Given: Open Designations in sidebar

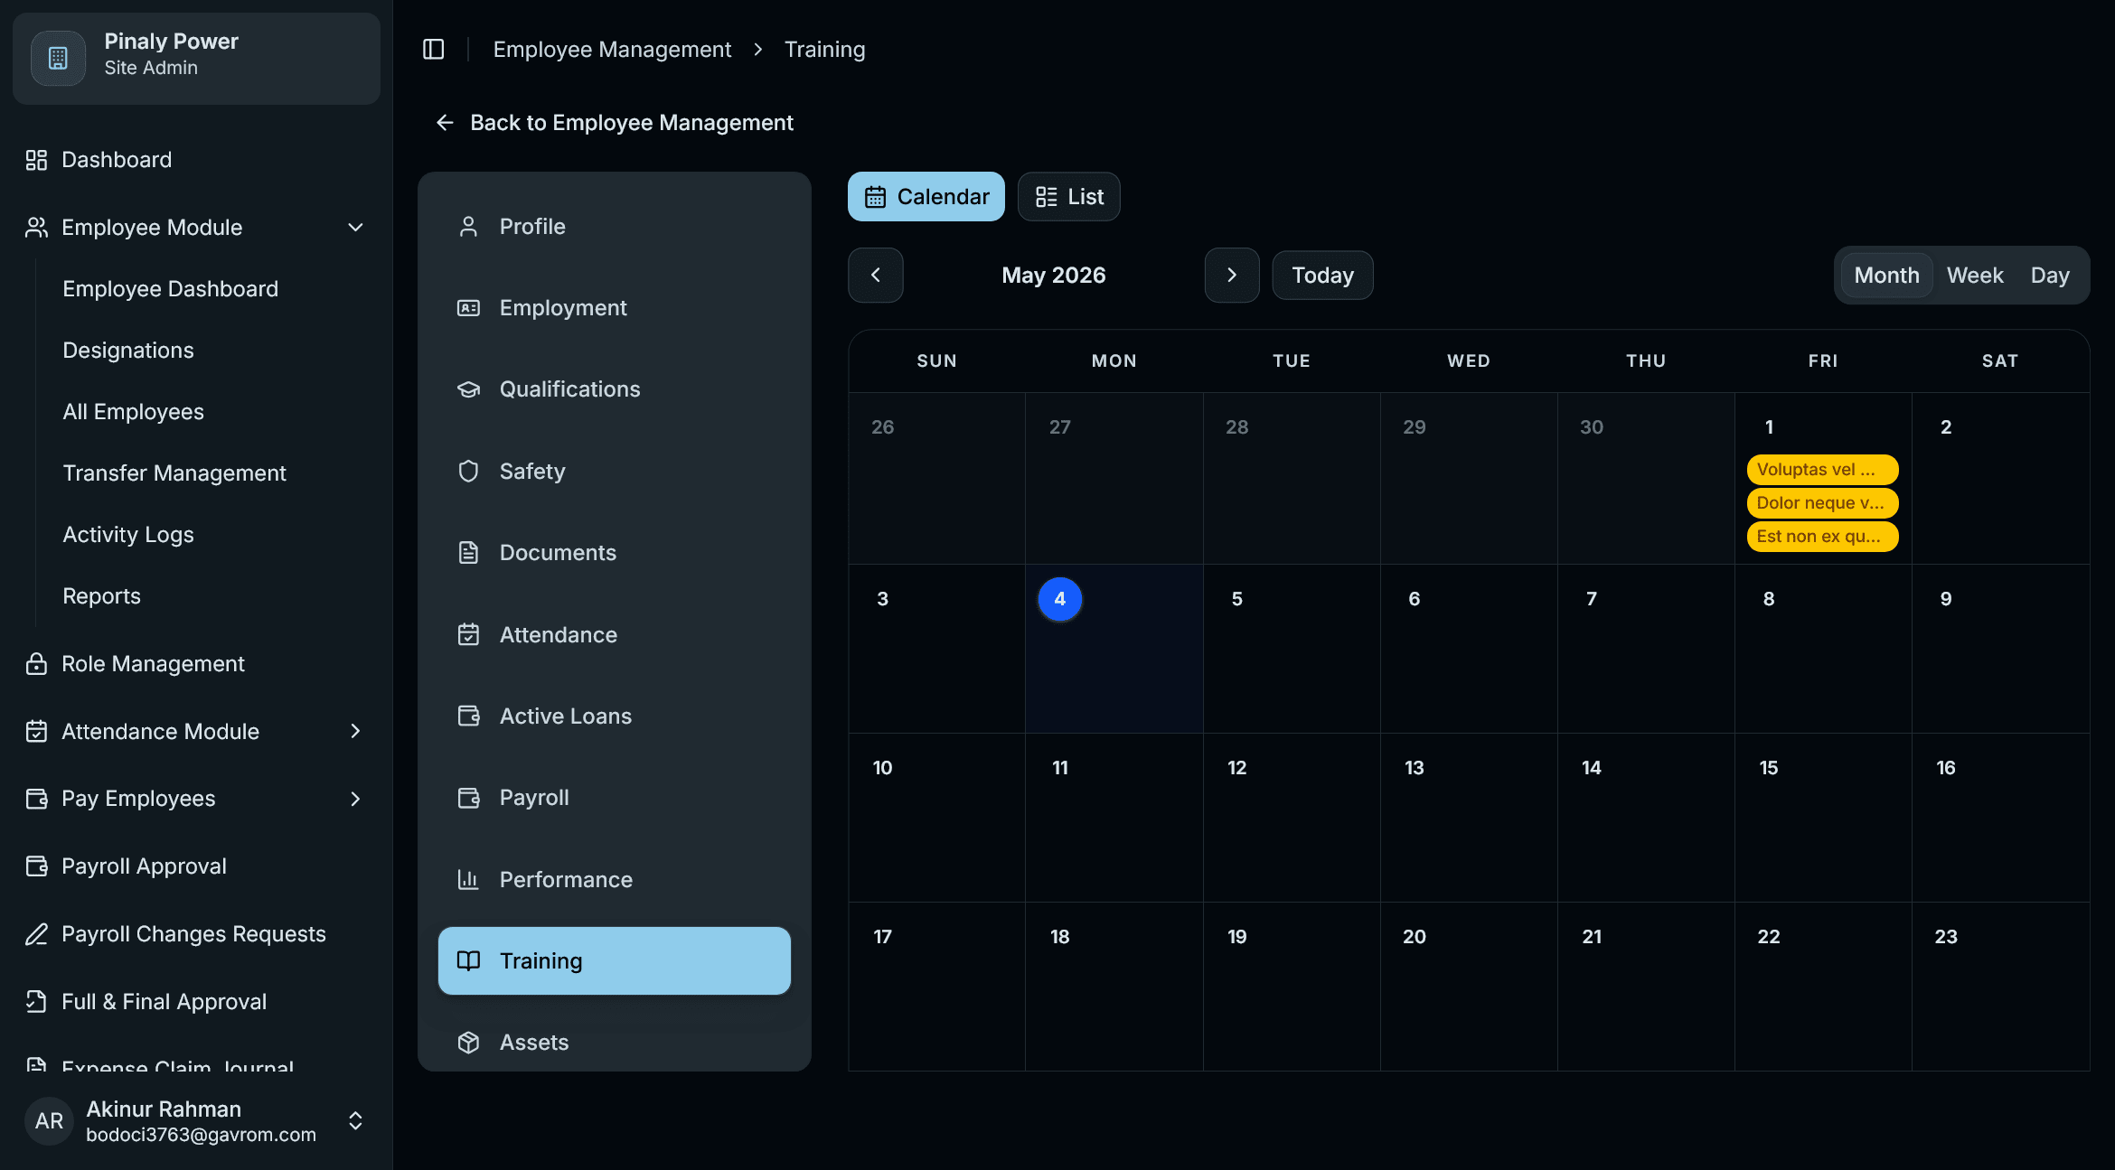Looking at the screenshot, I should [128, 351].
